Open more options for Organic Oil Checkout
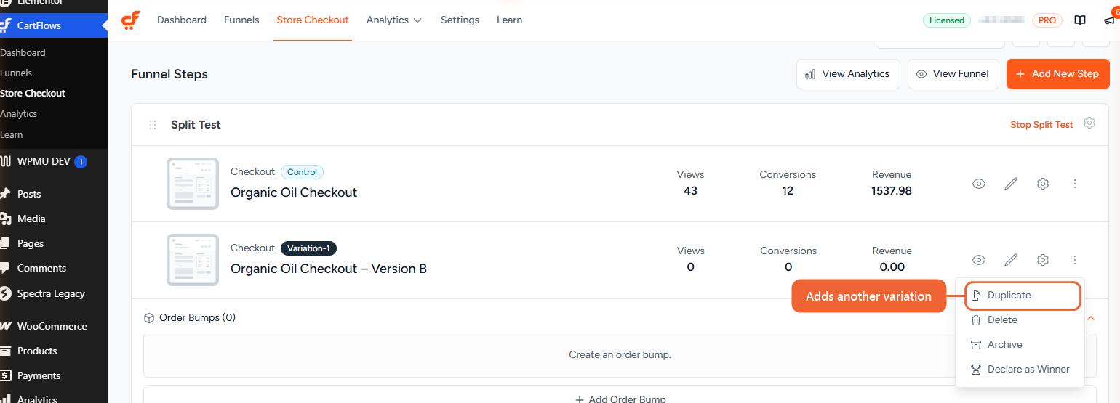Image resolution: width=1120 pixels, height=403 pixels. pyautogui.click(x=1074, y=184)
